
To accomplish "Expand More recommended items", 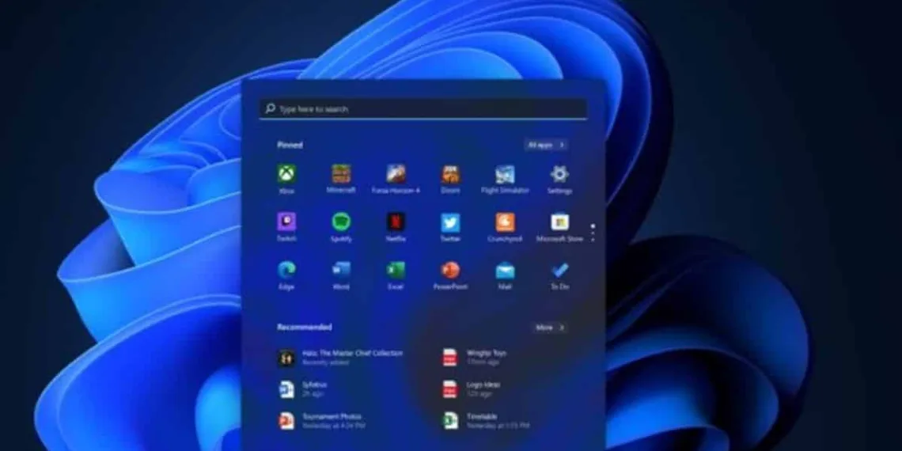I will [x=550, y=328].
